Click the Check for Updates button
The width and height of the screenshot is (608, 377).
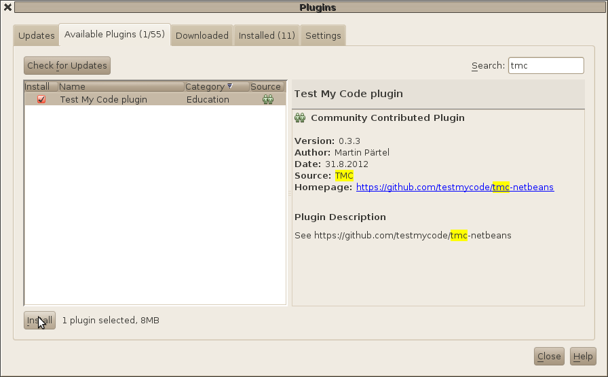click(x=67, y=65)
